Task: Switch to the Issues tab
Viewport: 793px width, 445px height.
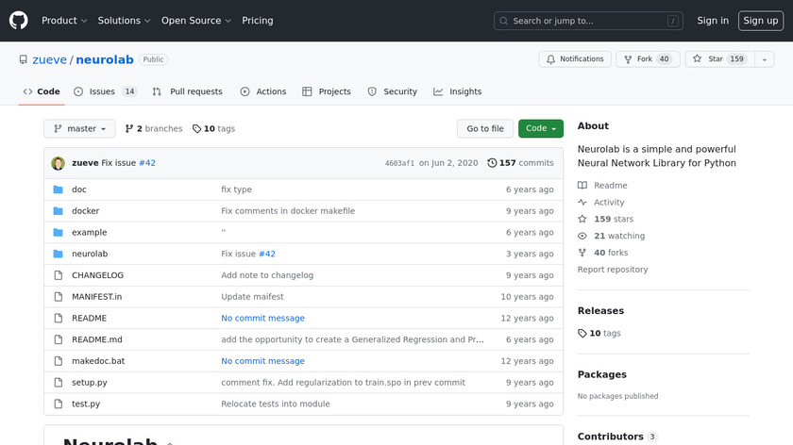Action: pyautogui.click(x=105, y=91)
